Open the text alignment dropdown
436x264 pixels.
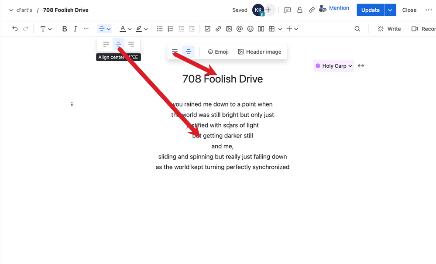[x=105, y=29]
